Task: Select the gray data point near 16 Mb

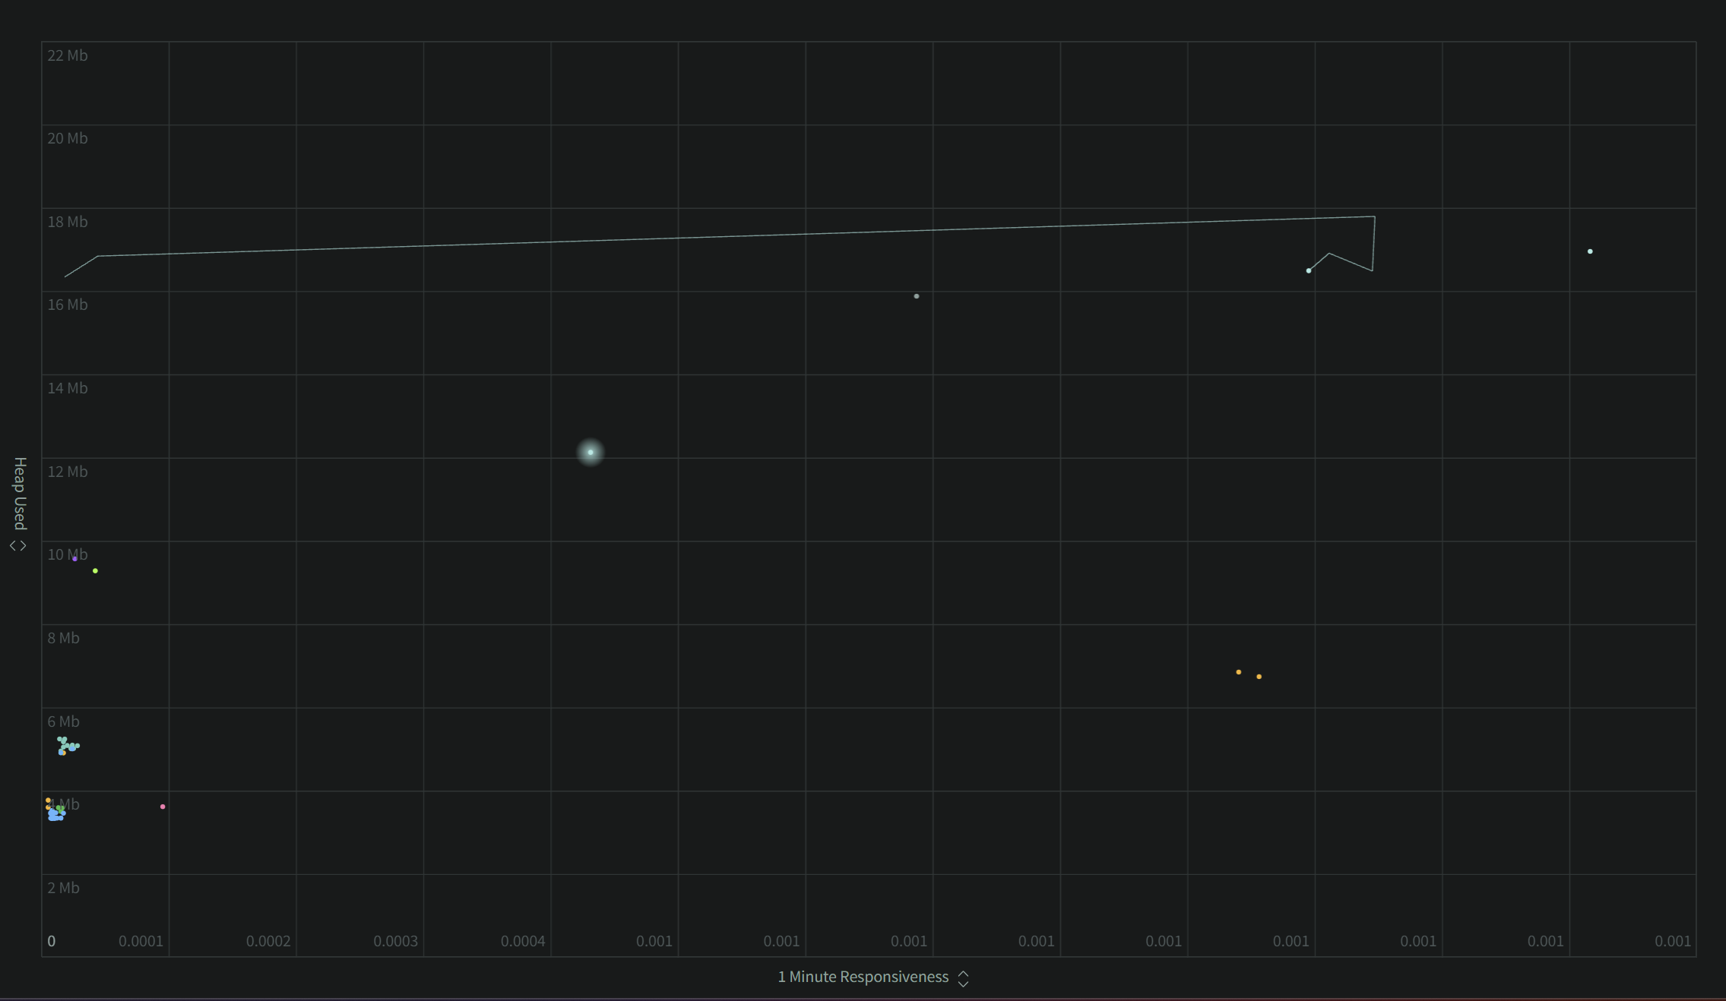Action: [917, 296]
